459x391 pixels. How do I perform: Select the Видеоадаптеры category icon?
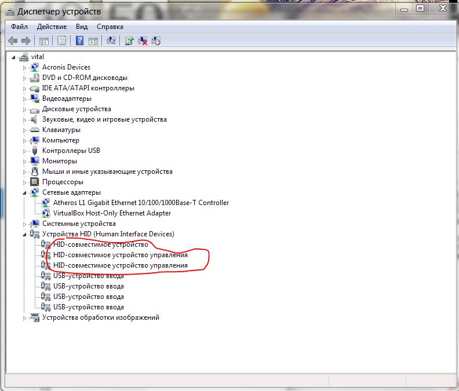[35, 98]
